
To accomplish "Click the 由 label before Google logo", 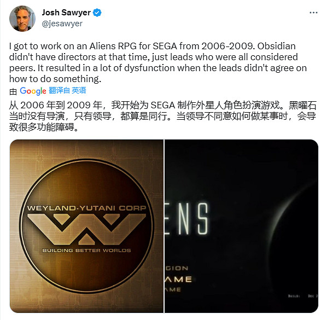I will [x=13, y=91].
